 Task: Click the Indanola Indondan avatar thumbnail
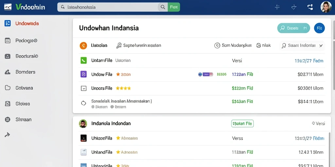pos(83,124)
